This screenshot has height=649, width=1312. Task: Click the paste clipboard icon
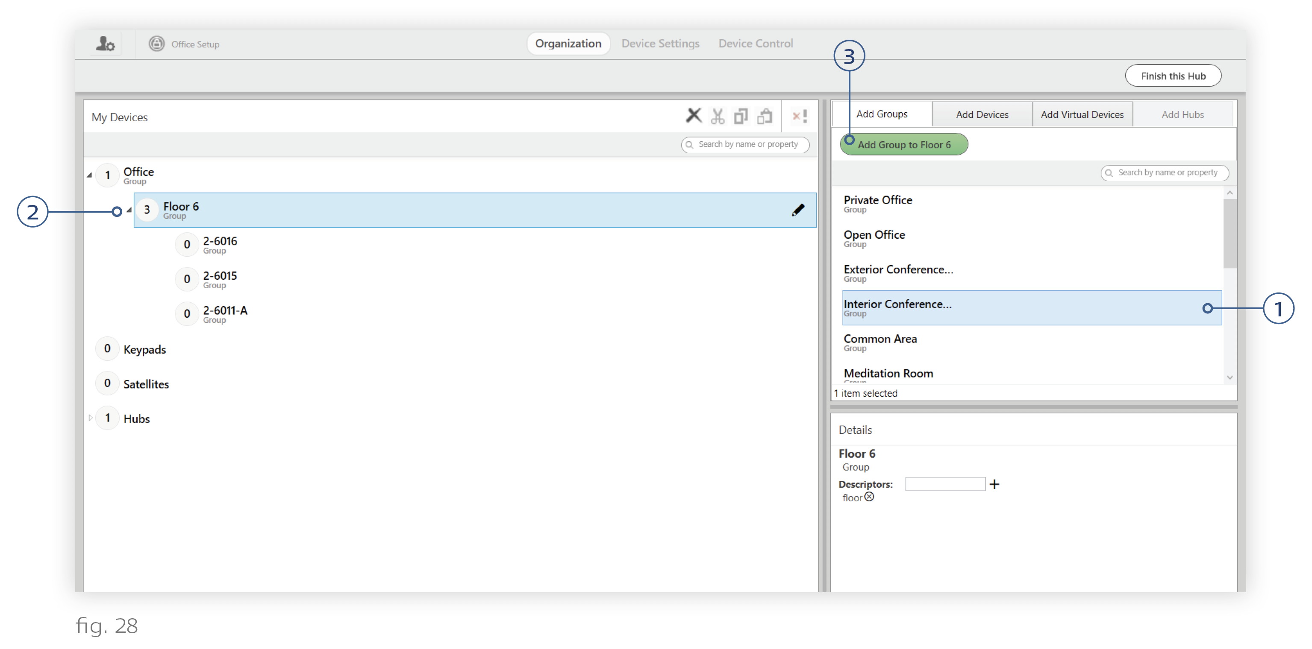click(x=764, y=117)
